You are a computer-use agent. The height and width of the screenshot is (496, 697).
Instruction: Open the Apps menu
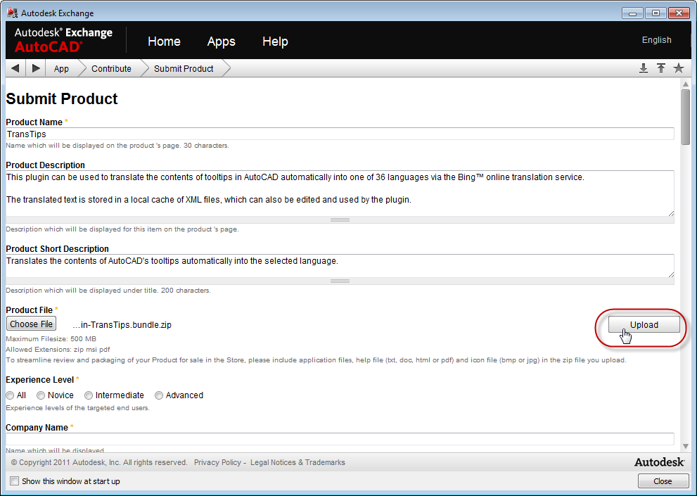pos(221,42)
